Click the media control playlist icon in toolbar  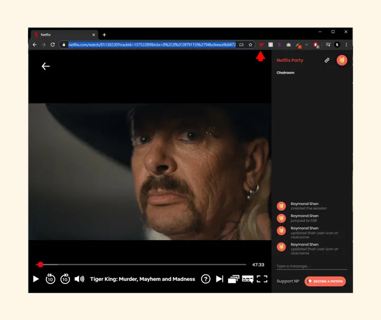click(x=328, y=45)
